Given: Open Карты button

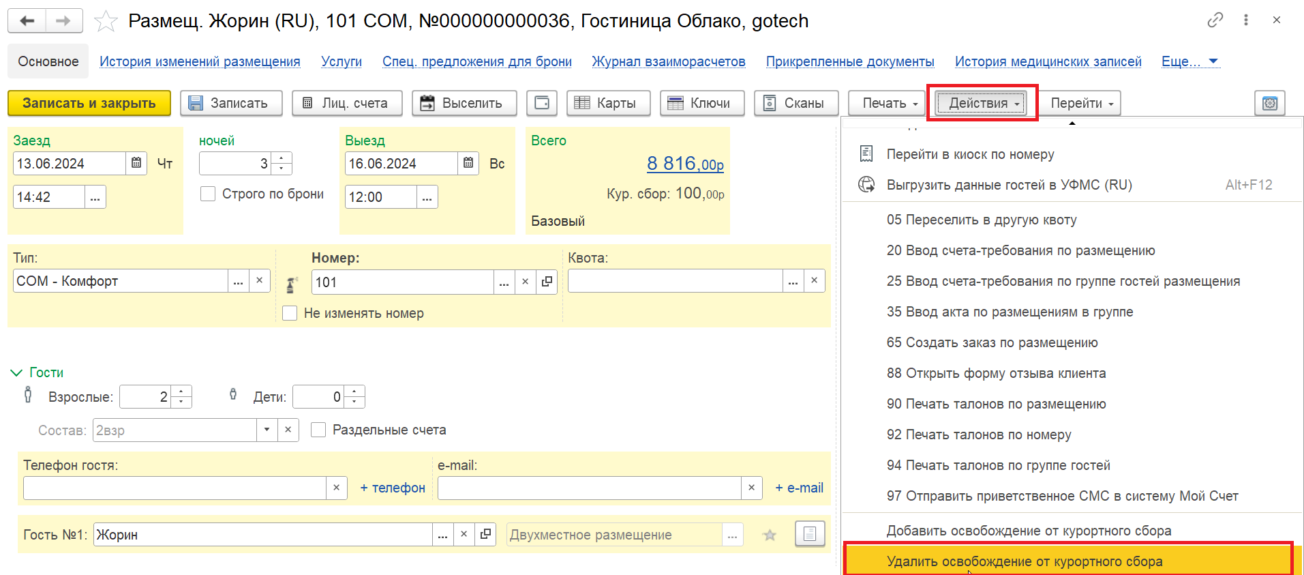Looking at the screenshot, I should 609,103.
